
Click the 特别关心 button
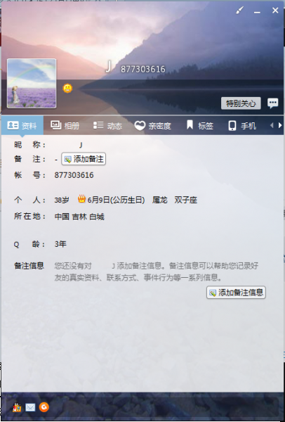pyautogui.click(x=241, y=103)
